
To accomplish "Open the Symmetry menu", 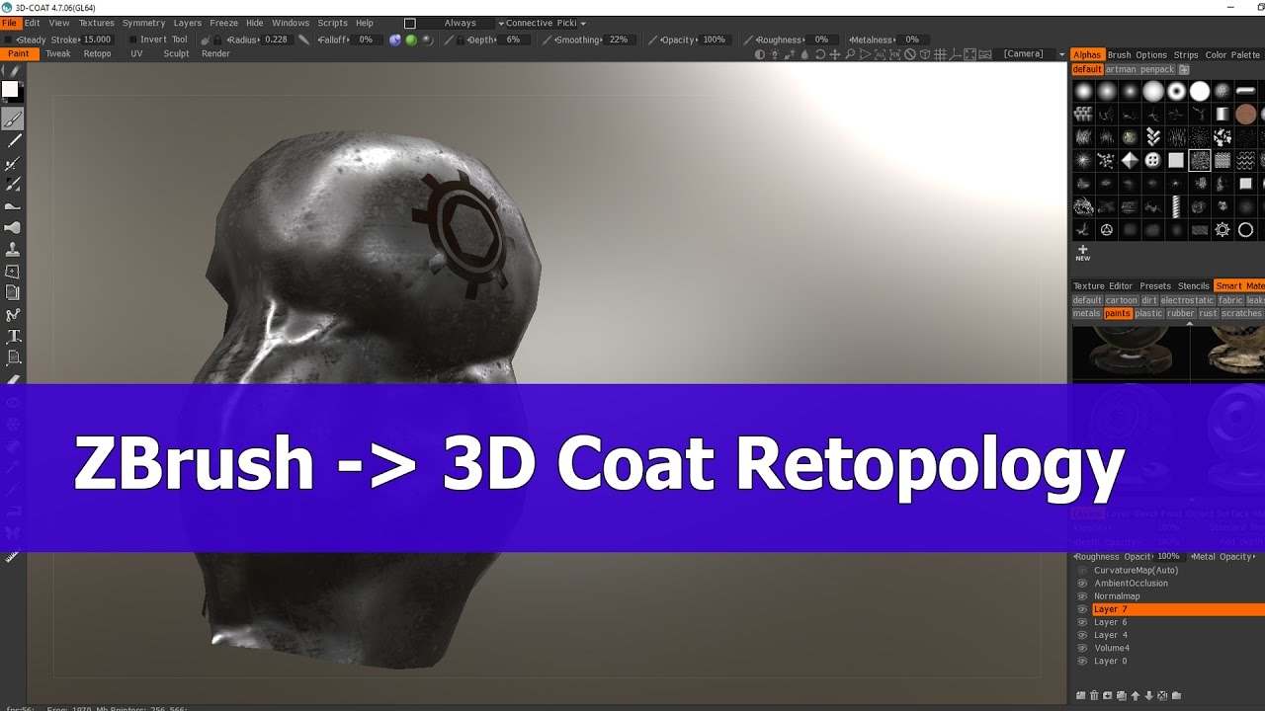I will coord(144,23).
